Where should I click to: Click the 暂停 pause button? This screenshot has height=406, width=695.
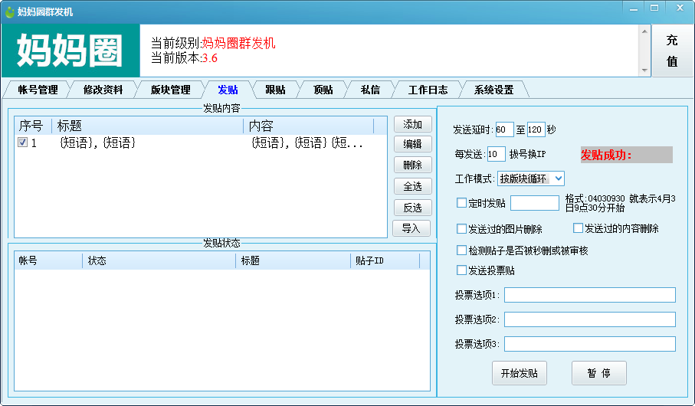598,373
